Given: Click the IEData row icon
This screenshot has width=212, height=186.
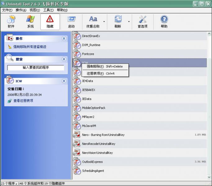Looking at the screenshot, I should tap(77, 99).
